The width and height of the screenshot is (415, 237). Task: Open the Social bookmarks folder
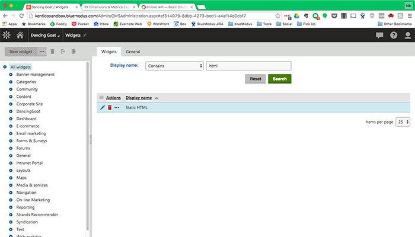tap(284, 24)
